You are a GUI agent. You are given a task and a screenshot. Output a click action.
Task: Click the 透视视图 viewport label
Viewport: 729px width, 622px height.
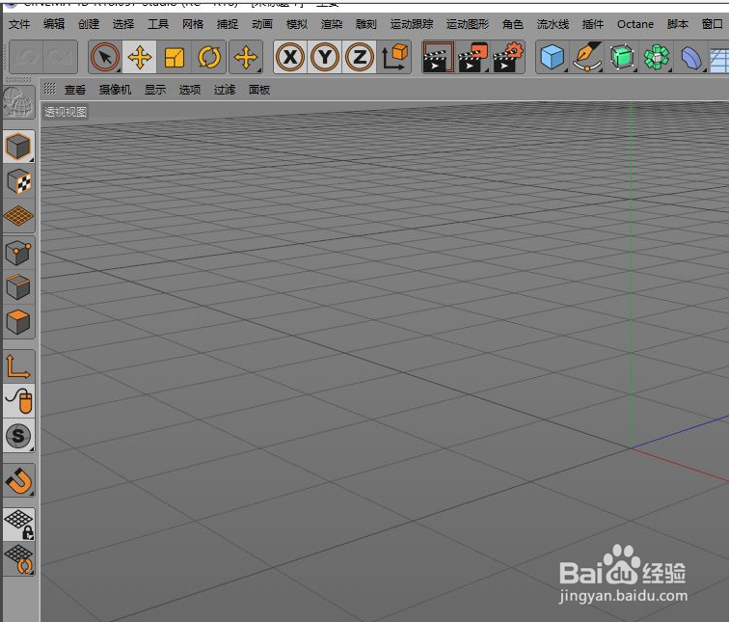click(x=66, y=112)
